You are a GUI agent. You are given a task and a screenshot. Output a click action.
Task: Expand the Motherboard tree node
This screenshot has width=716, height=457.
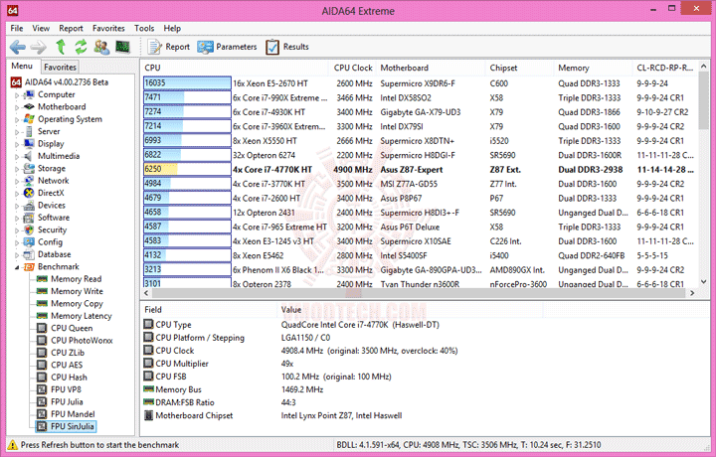coord(17,107)
